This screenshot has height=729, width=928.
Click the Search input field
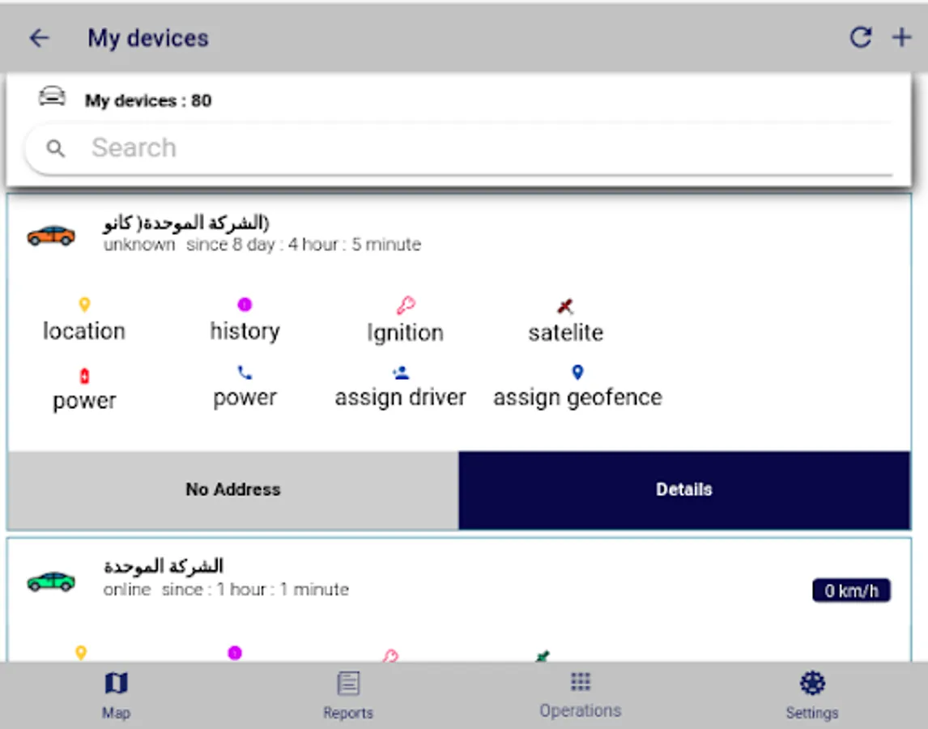click(458, 148)
